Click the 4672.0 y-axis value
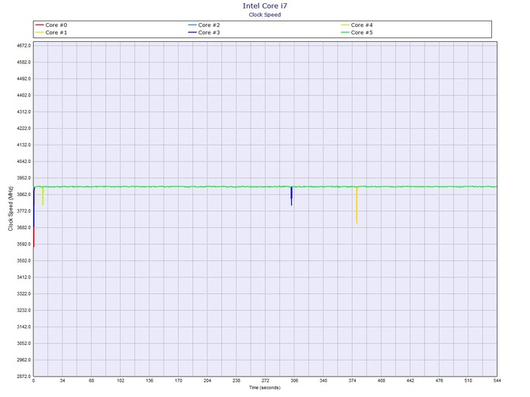Image resolution: width=530 pixels, height=397 pixels. (x=24, y=46)
